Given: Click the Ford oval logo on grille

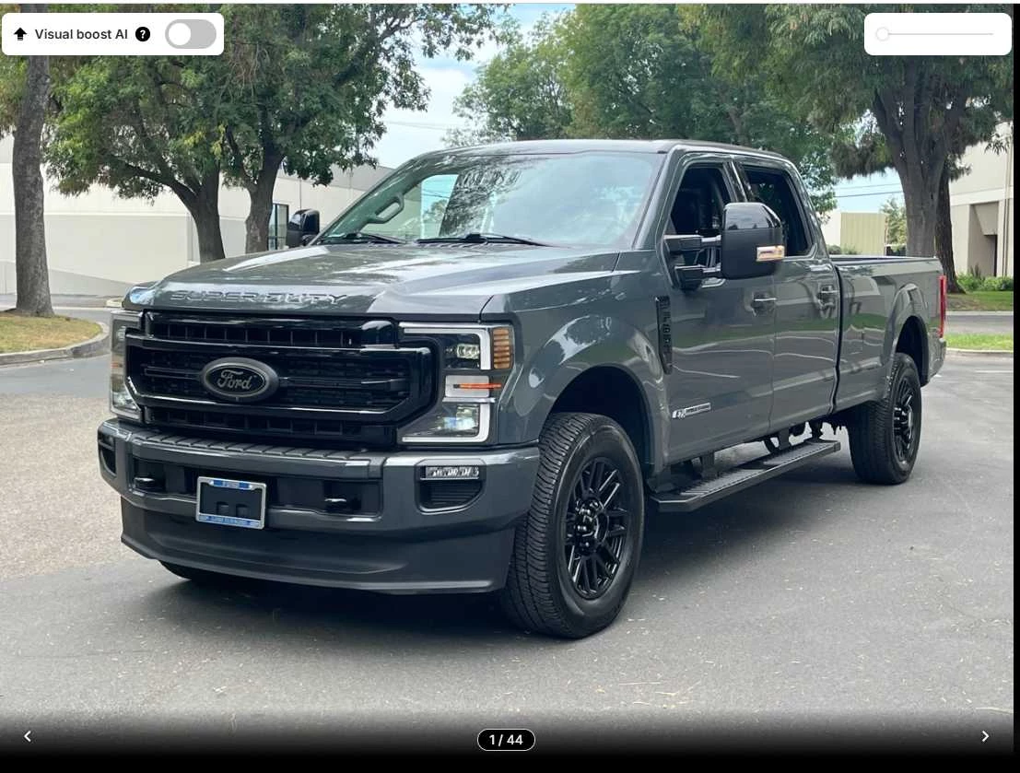Looking at the screenshot, I should (x=240, y=380).
